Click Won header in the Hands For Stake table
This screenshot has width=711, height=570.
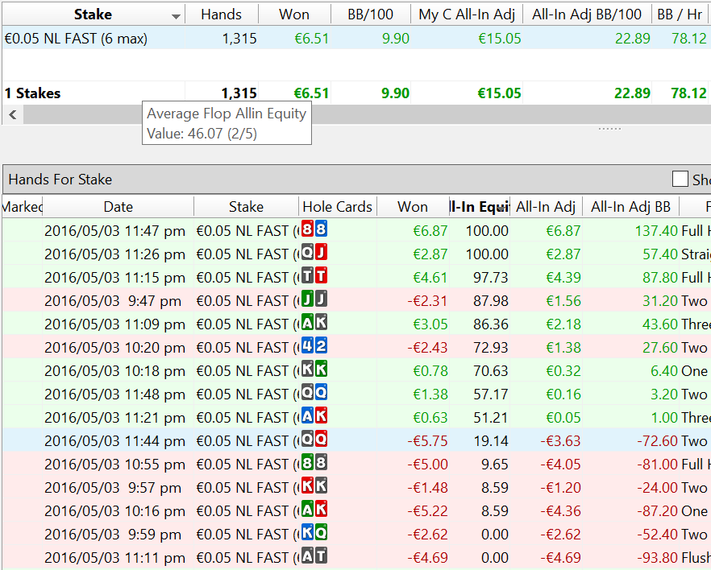pyautogui.click(x=413, y=207)
